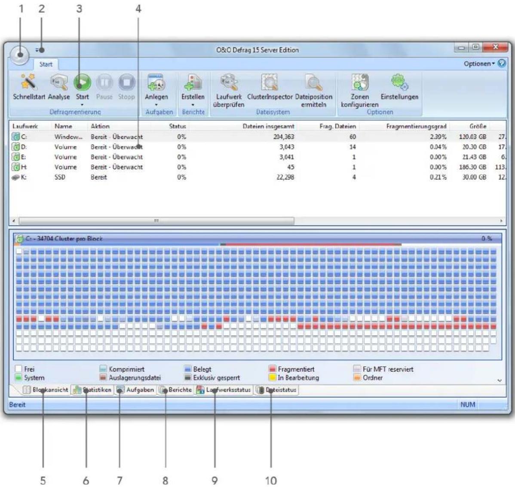Select the K: SSD drive icon
515x487 pixels.
(x=16, y=177)
